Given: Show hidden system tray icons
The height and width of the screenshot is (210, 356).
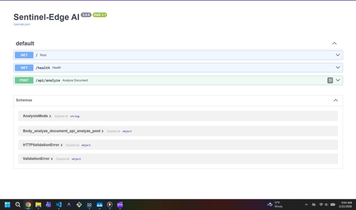Looking at the screenshot, I should 306,205.
